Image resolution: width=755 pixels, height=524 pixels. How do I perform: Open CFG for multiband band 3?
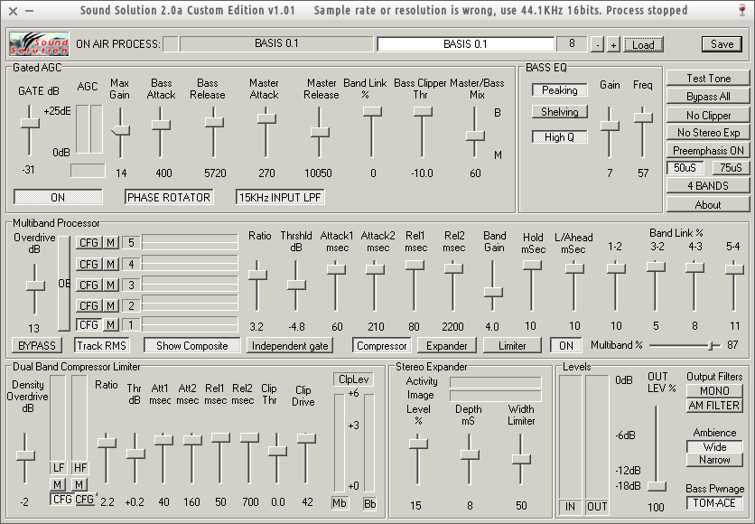click(x=89, y=285)
